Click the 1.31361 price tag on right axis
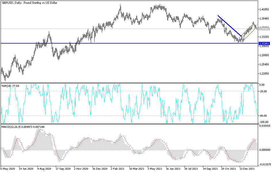The width and height of the screenshot is (273, 172). [x=264, y=43]
